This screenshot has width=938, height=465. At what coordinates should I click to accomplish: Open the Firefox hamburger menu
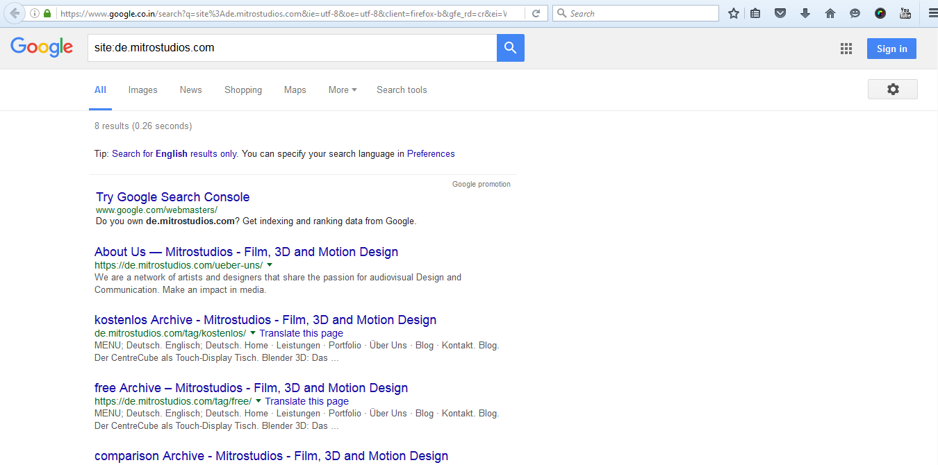click(x=932, y=13)
